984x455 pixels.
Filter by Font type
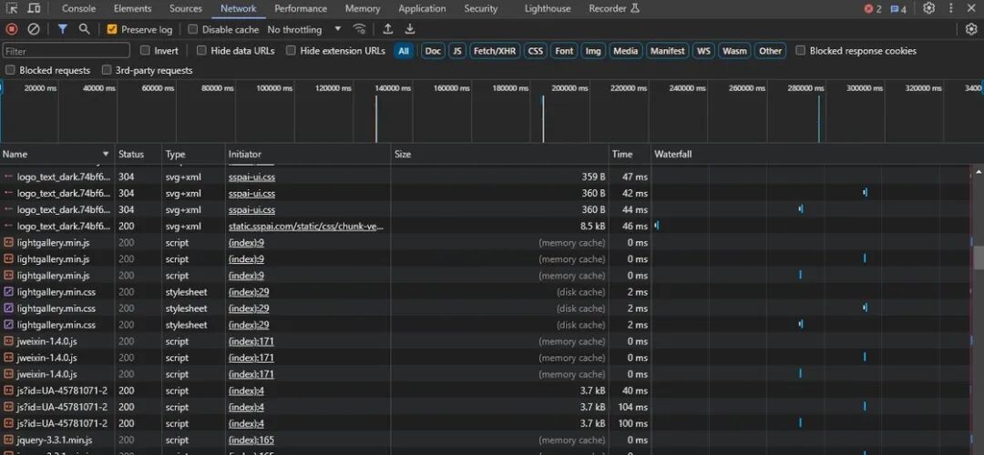point(564,51)
